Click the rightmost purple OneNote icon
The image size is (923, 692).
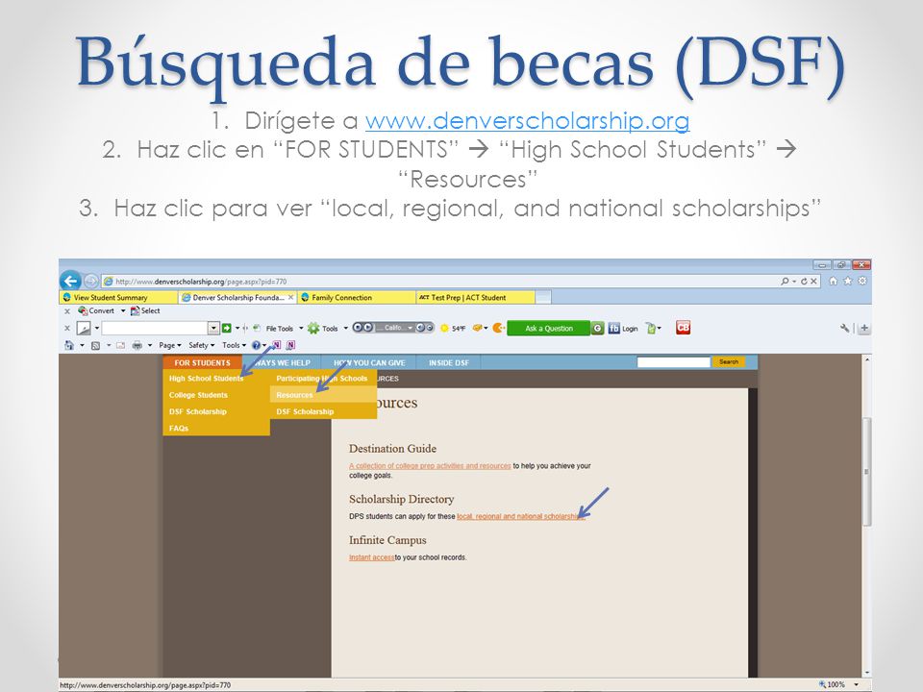(290, 345)
